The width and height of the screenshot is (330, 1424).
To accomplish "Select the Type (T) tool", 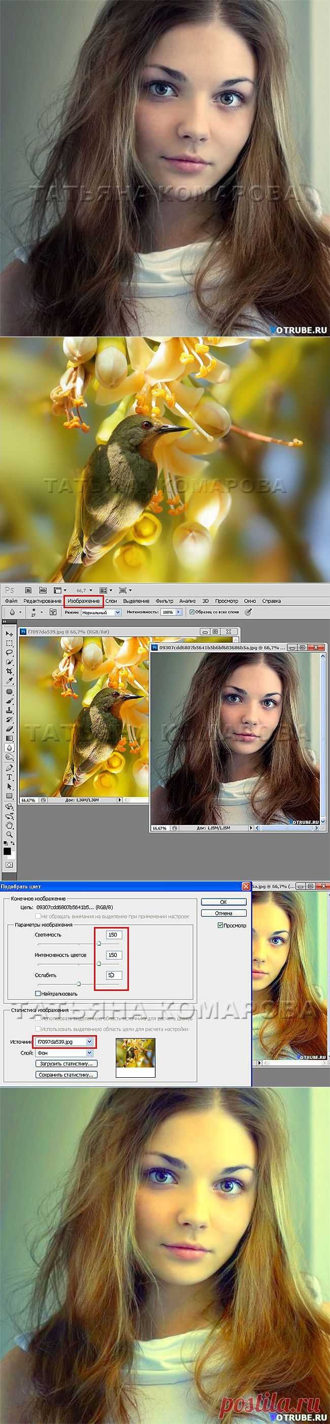I will click(10, 777).
